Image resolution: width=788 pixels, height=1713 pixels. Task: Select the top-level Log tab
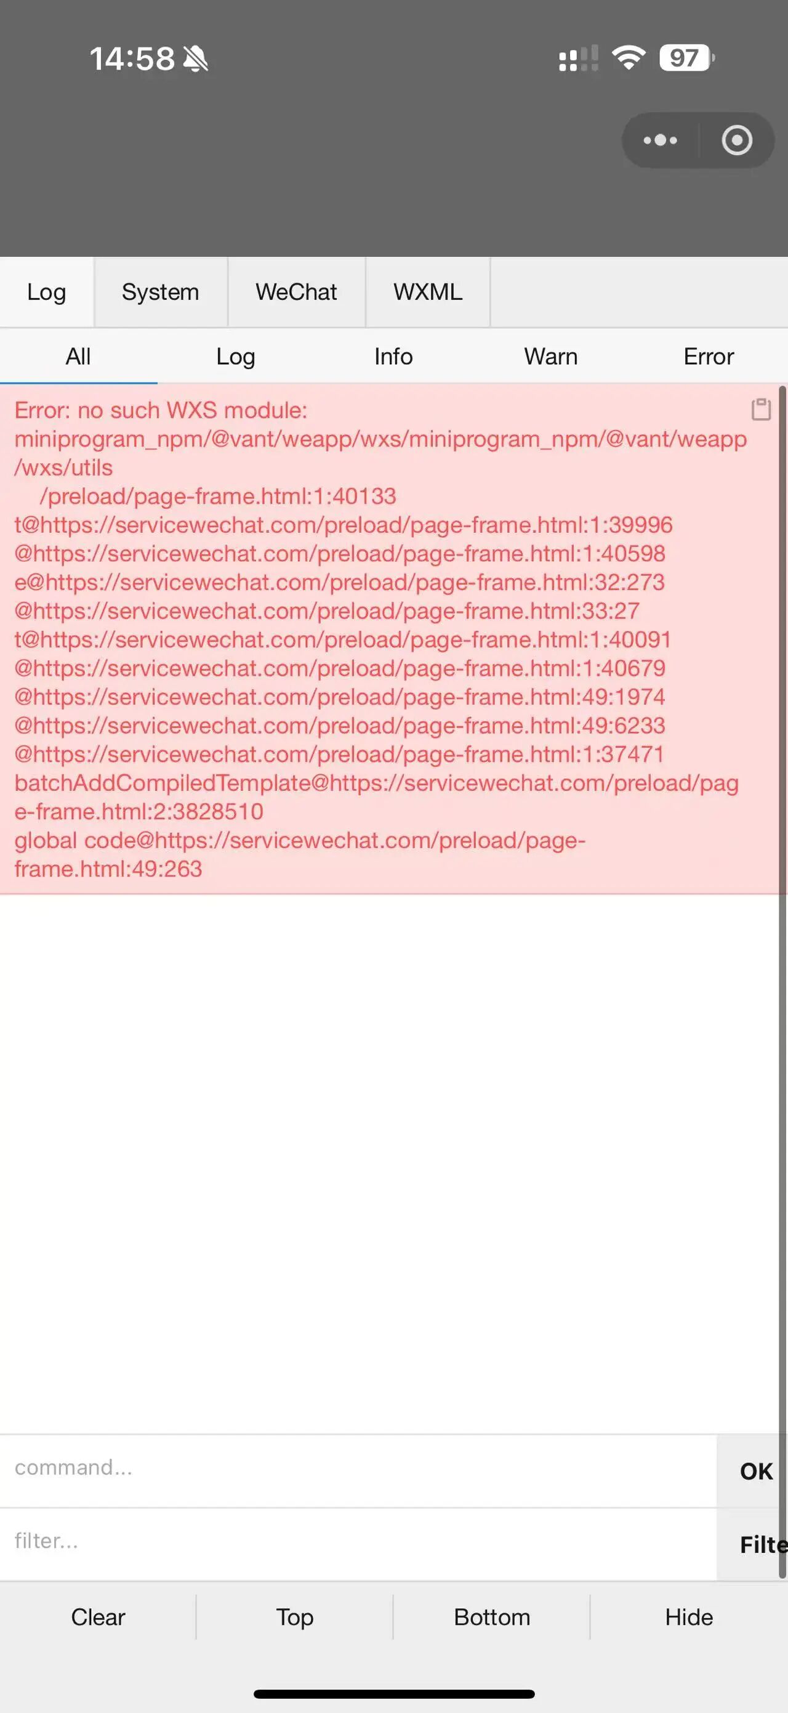(x=47, y=292)
